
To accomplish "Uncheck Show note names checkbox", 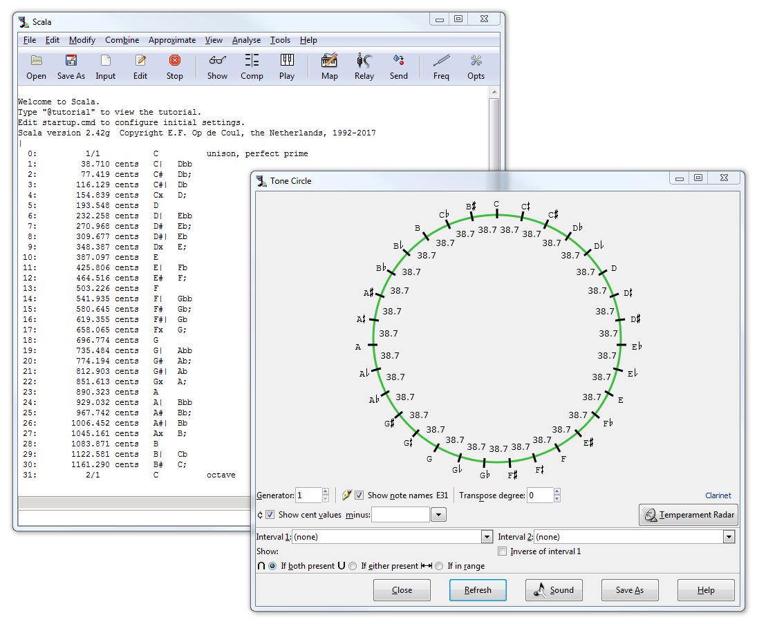I will point(359,495).
